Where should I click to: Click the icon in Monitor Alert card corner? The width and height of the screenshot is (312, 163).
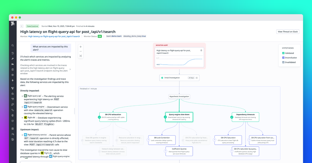[x=201, y=50]
